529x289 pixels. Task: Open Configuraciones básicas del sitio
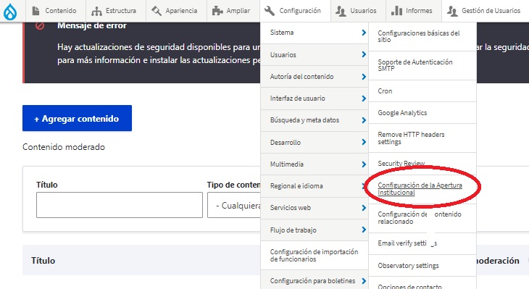pyautogui.click(x=419, y=36)
